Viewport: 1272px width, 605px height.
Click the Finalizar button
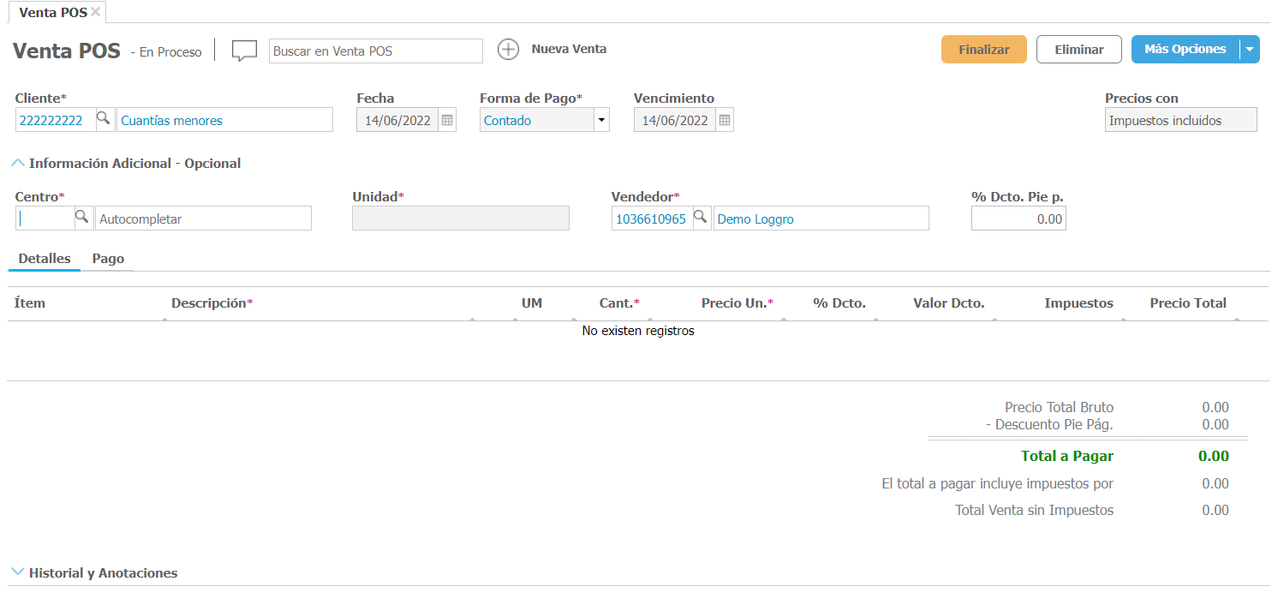point(983,50)
